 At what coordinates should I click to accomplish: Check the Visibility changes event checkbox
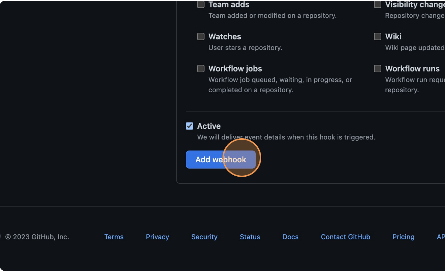(377, 4)
